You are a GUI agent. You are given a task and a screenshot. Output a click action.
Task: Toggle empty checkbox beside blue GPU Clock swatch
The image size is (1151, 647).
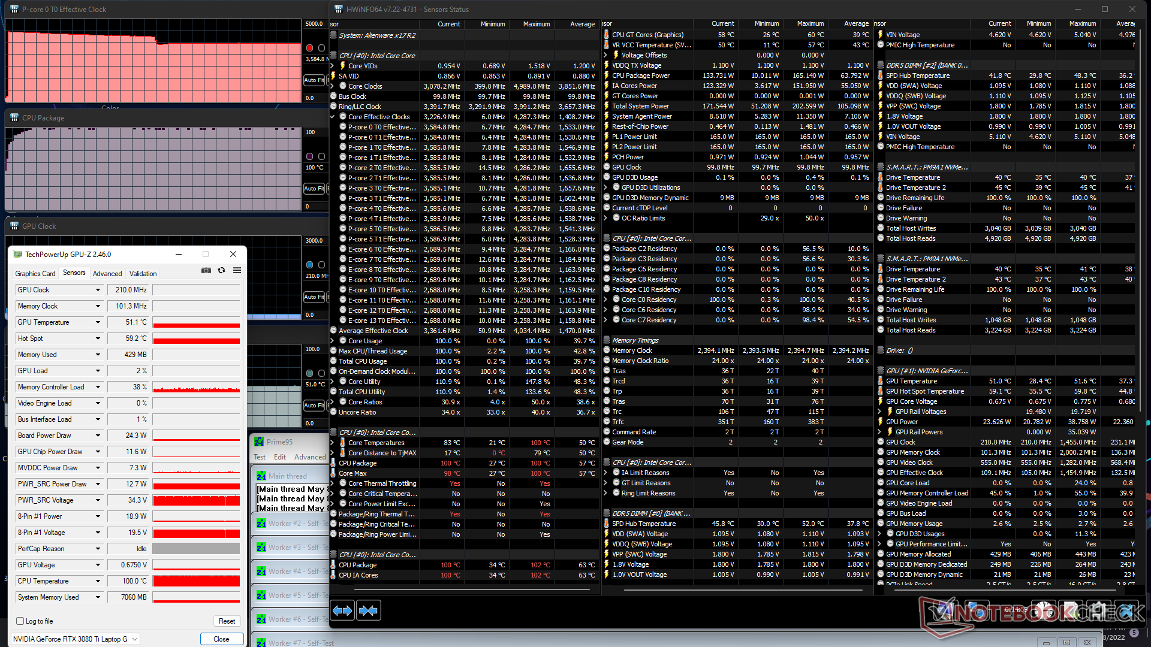coord(321,265)
